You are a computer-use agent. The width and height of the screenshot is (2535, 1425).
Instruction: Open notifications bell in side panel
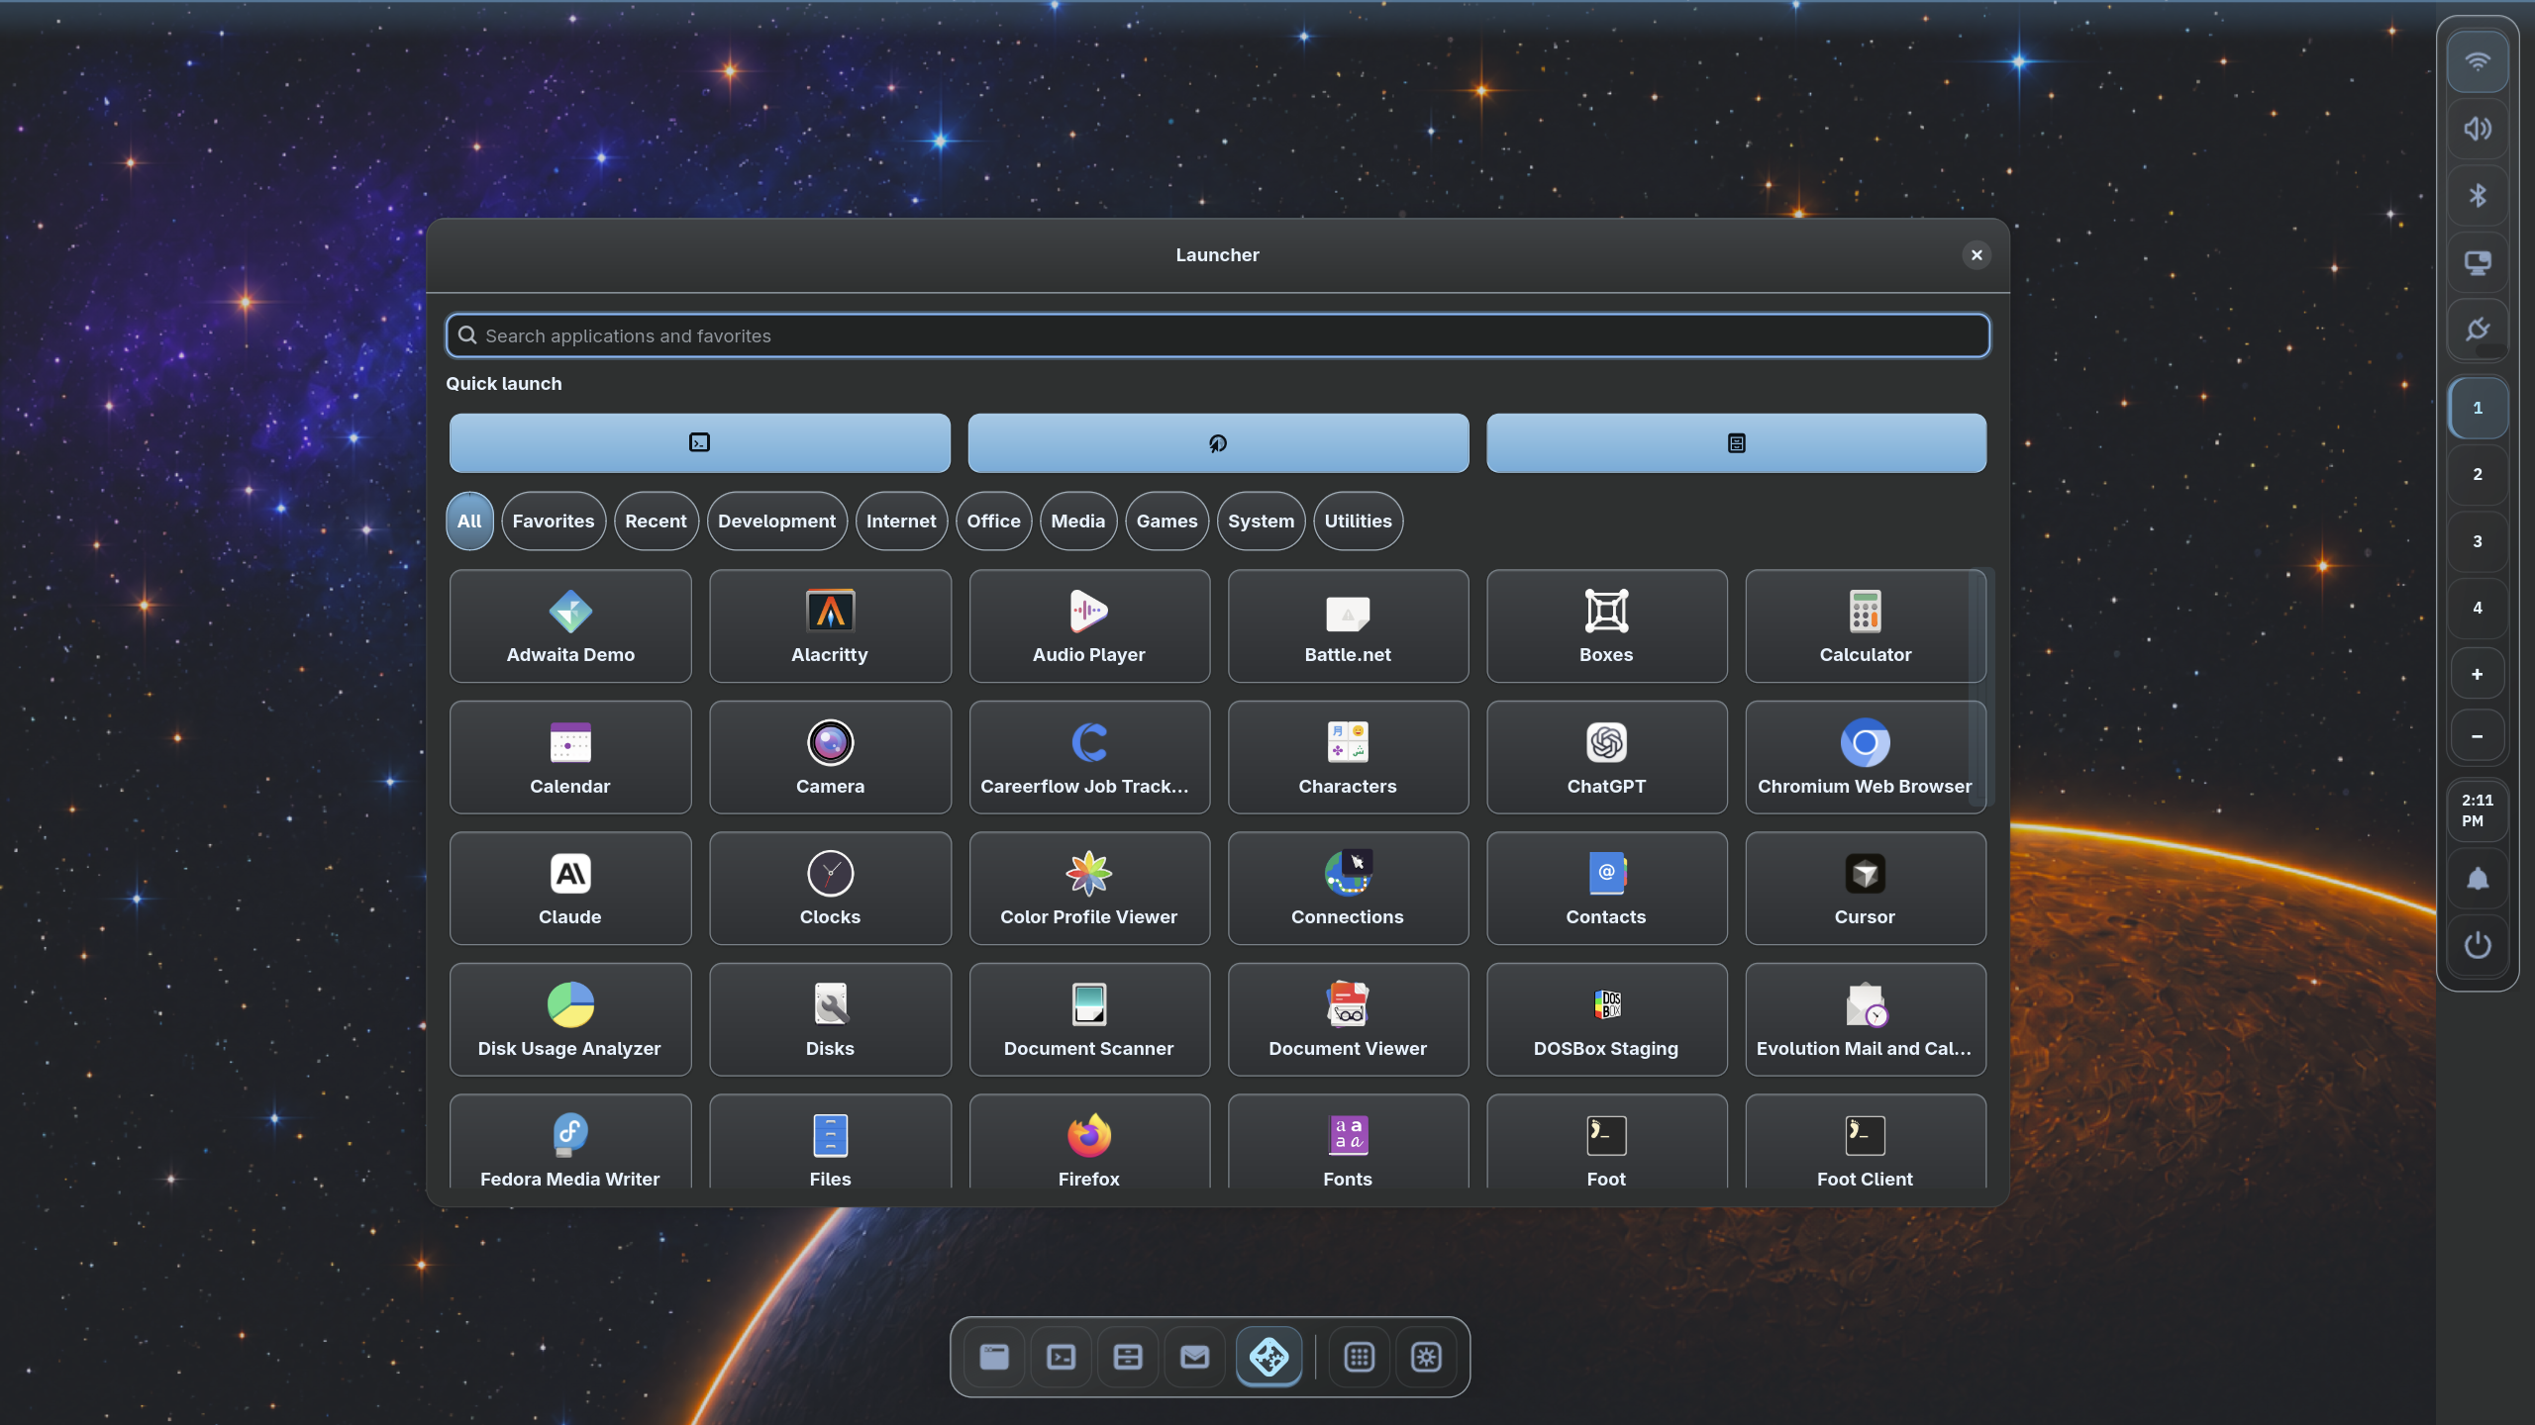2478,879
